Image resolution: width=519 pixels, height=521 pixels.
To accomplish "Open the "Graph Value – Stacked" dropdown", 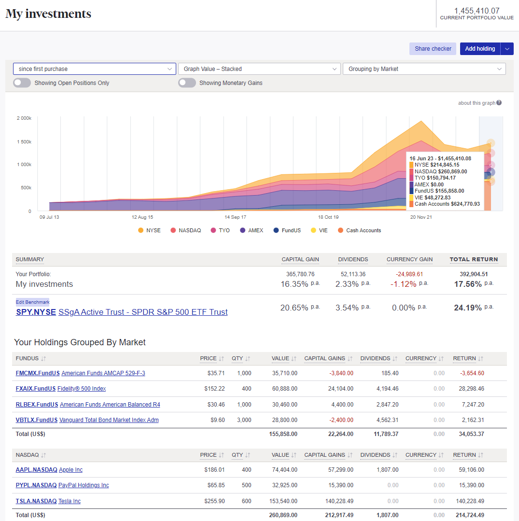I will (x=259, y=69).
